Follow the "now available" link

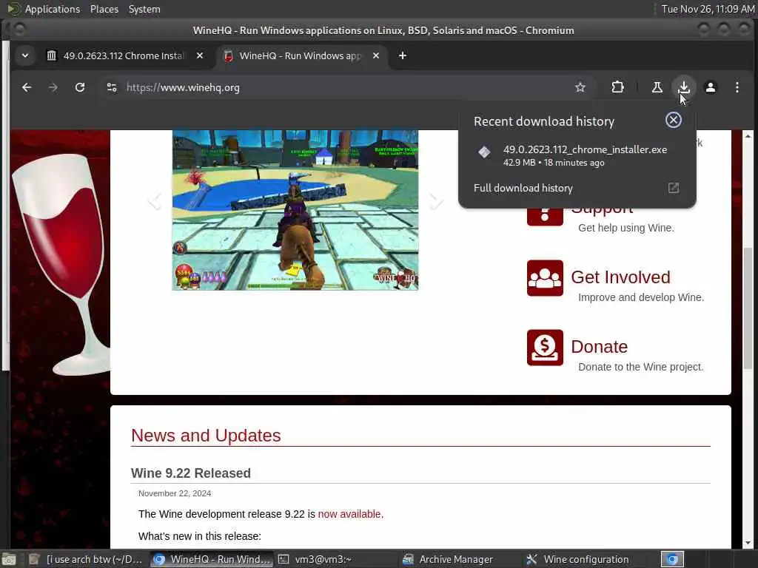coord(350,514)
